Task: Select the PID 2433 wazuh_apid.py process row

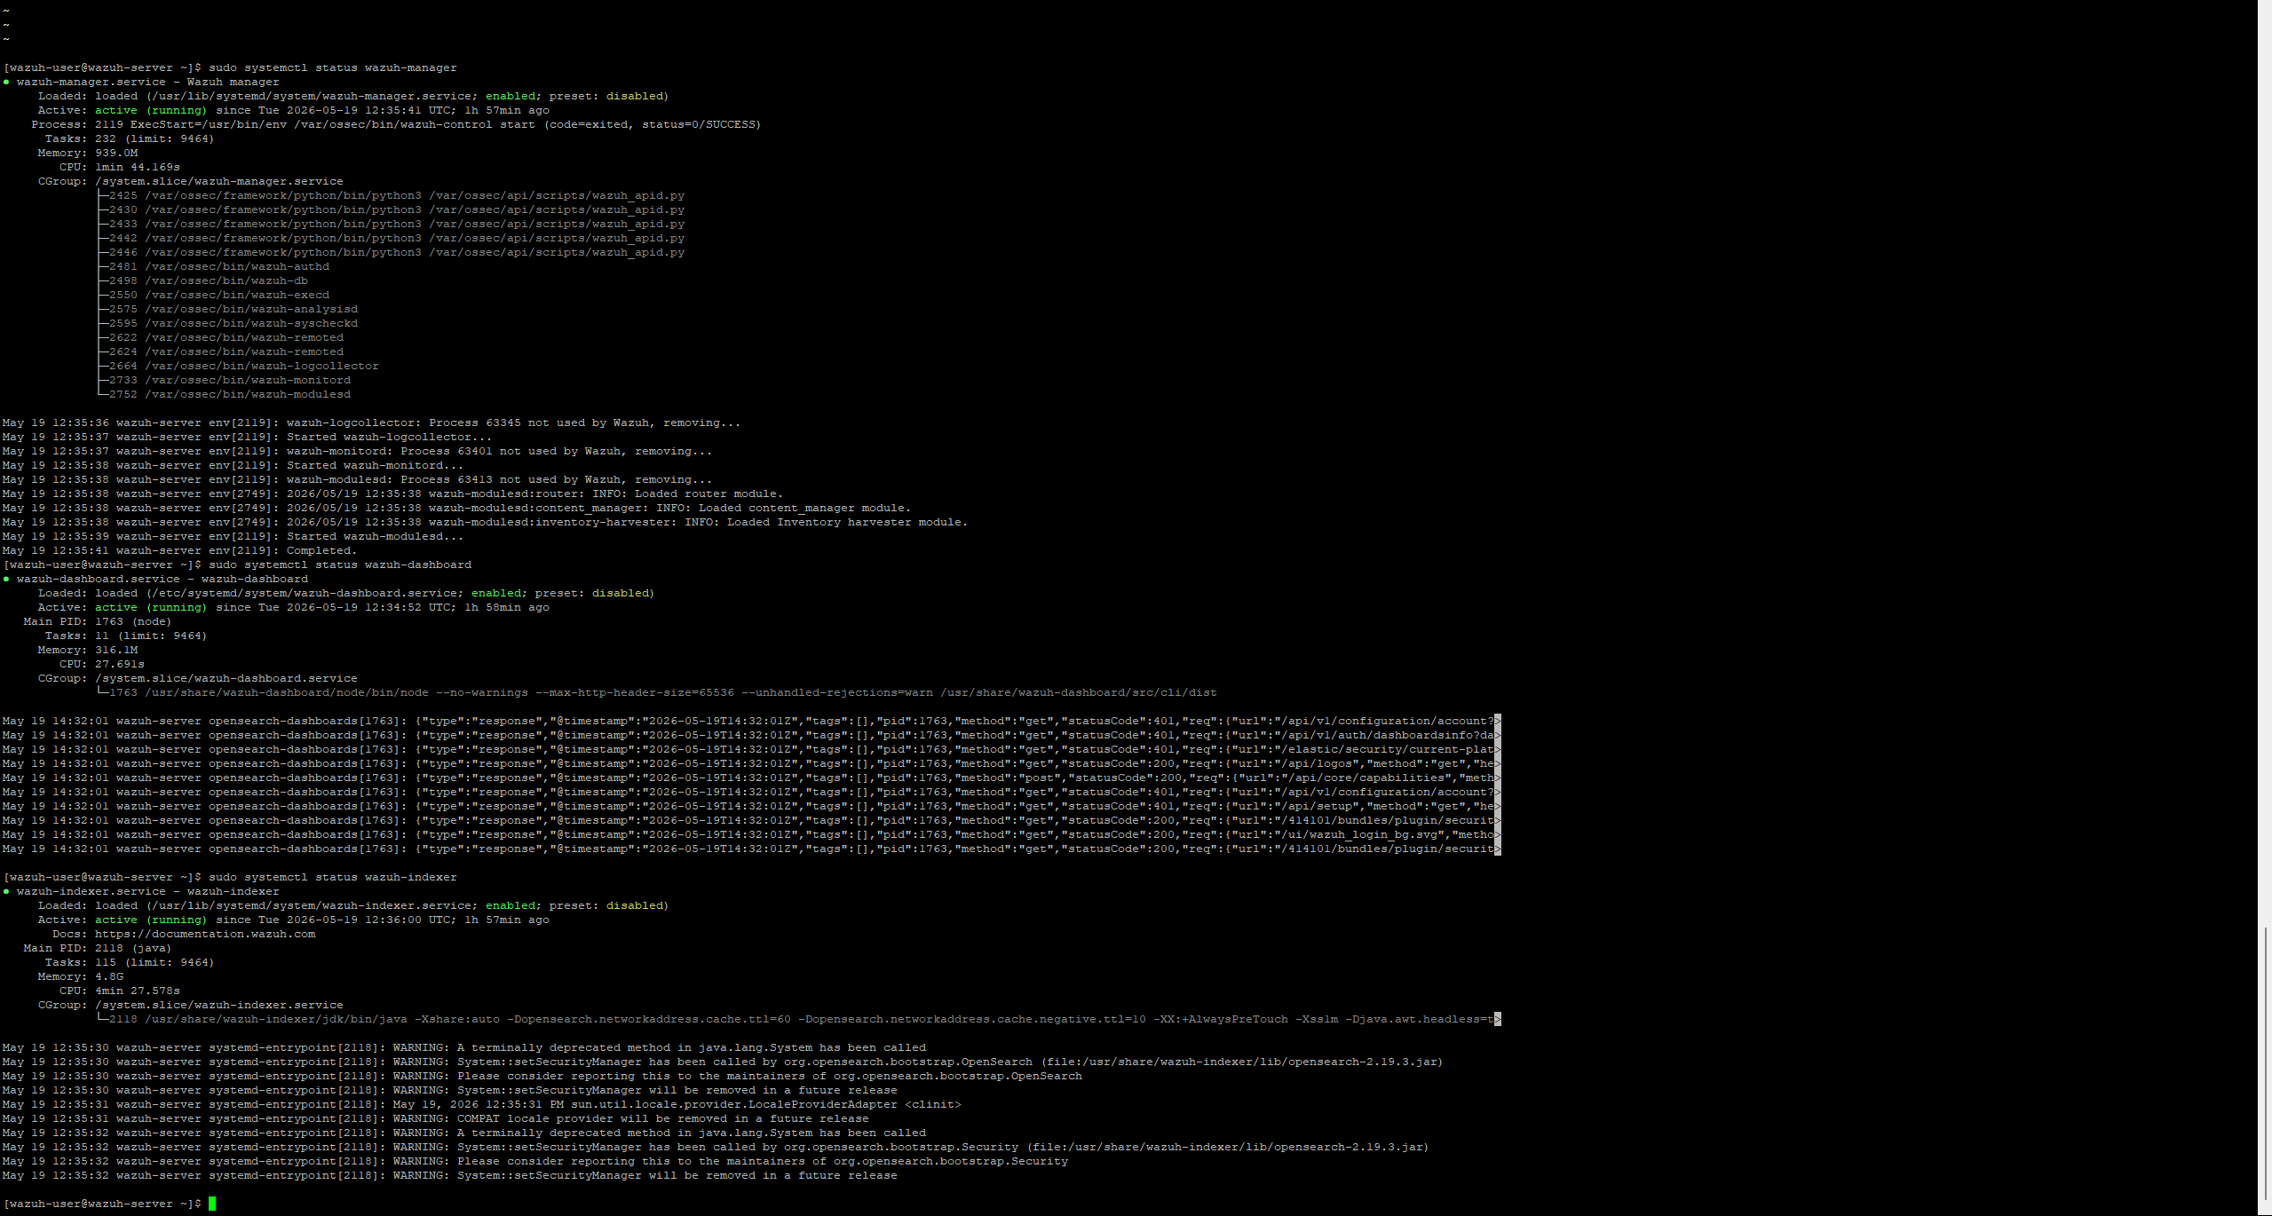Action: [x=391, y=224]
